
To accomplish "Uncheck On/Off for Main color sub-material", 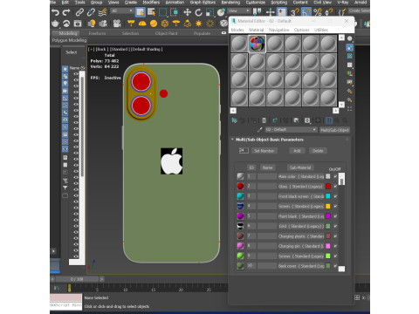I will (335, 176).
